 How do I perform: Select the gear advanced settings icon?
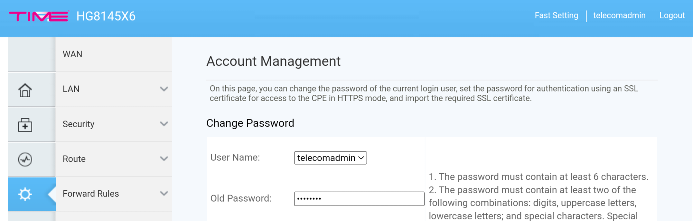[x=25, y=194]
